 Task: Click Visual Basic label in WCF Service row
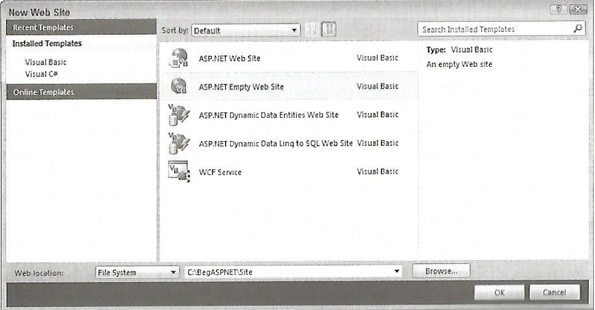pos(378,171)
